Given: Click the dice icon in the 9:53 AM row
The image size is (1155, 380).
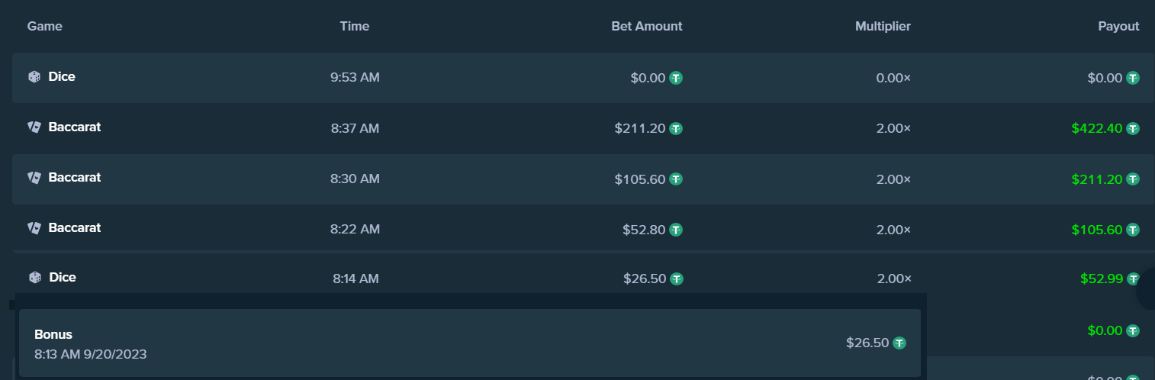Looking at the screenshot, I should click(x=34, y=77).
